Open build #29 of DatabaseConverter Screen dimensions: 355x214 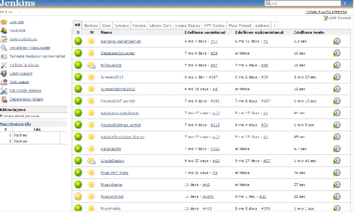tap(214, 54)
